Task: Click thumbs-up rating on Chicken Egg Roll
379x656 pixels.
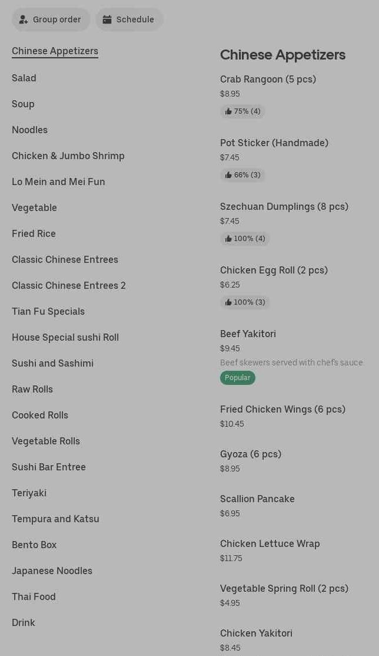Action: tap(245, 302)
